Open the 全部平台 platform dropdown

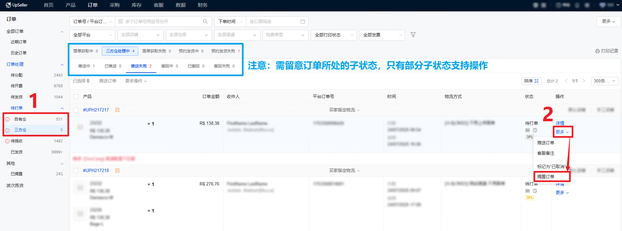pyautogui.click(x=92, y=35)
